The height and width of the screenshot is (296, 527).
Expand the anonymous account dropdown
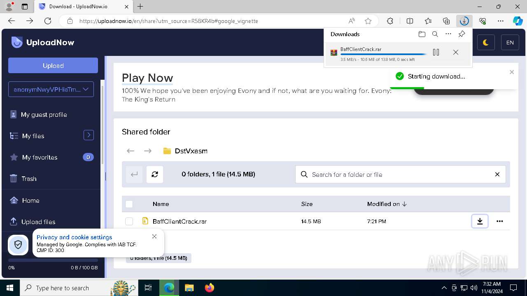click(x=51, y=89)
